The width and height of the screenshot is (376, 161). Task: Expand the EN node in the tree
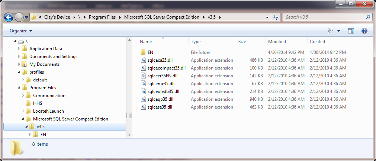(x=30, y=134)
